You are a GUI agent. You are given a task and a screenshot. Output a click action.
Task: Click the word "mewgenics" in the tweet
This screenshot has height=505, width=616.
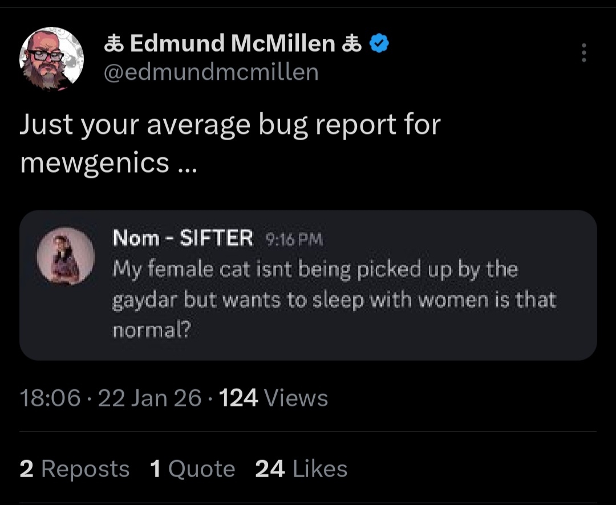point(95,163)
